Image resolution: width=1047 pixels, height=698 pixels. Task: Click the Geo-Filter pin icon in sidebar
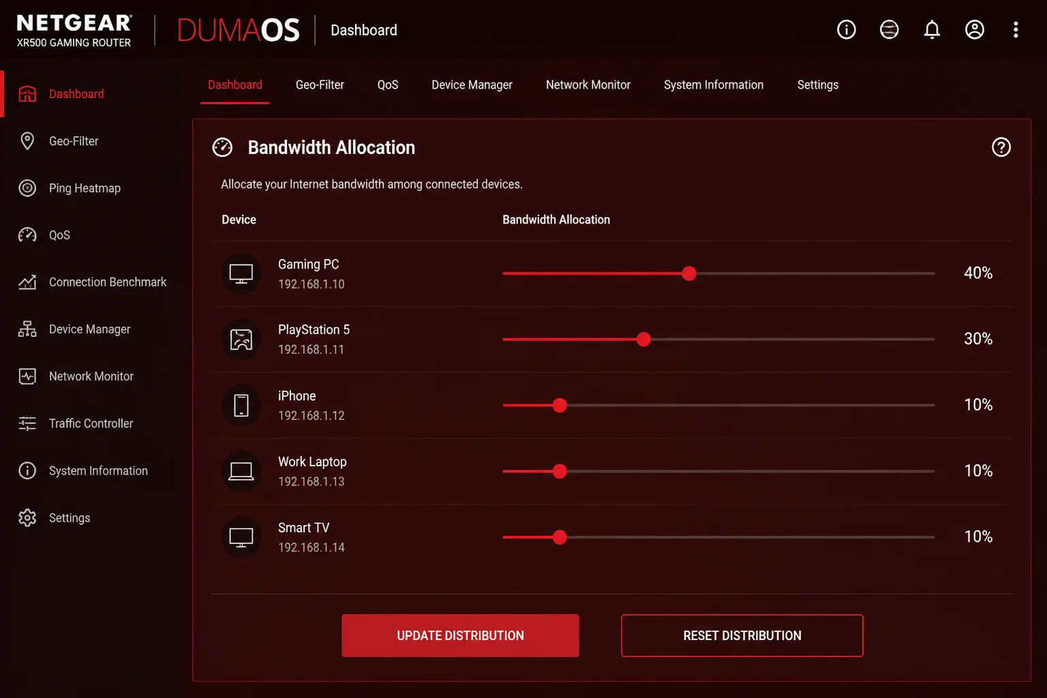point(27,141)
